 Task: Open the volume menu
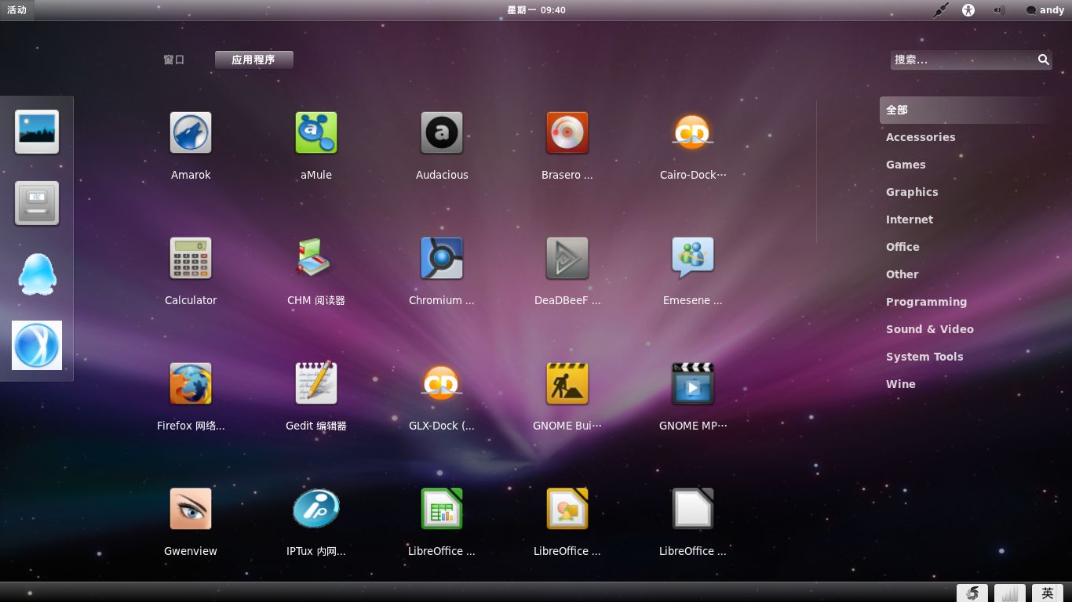click(x=998, y=10)
